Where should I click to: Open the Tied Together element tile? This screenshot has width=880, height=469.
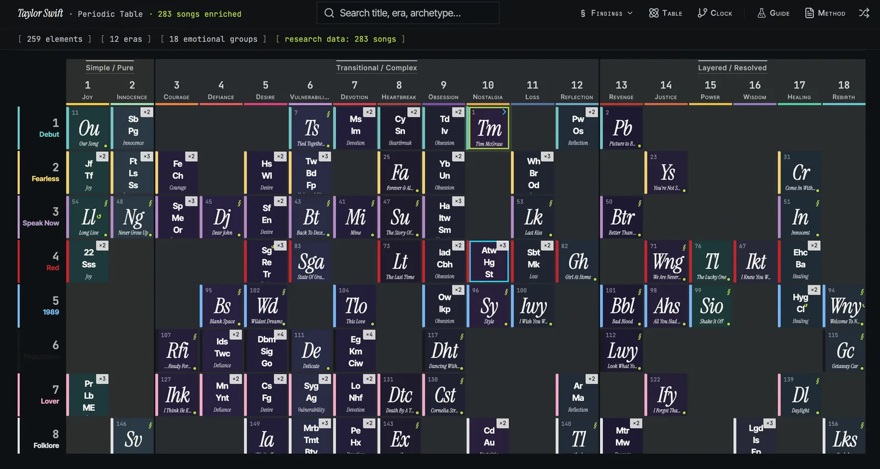311,128
